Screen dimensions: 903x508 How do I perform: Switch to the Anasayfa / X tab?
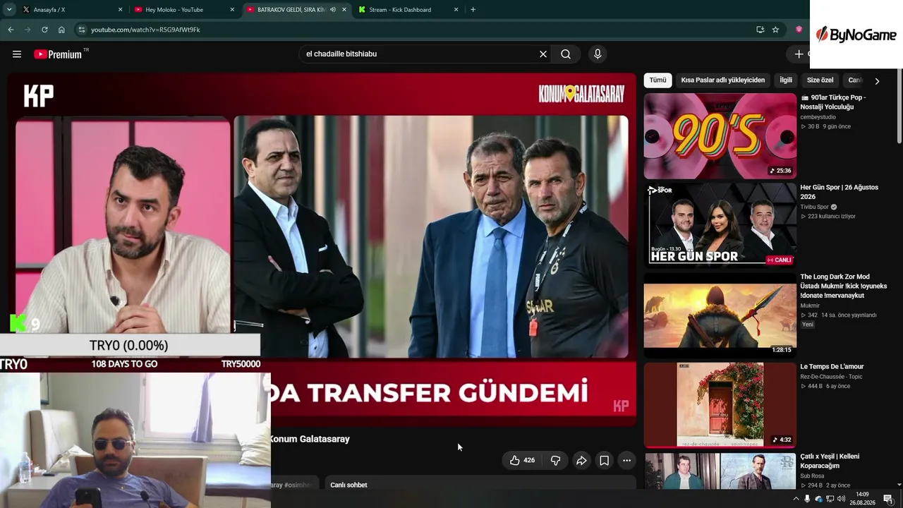coord(72,10)
